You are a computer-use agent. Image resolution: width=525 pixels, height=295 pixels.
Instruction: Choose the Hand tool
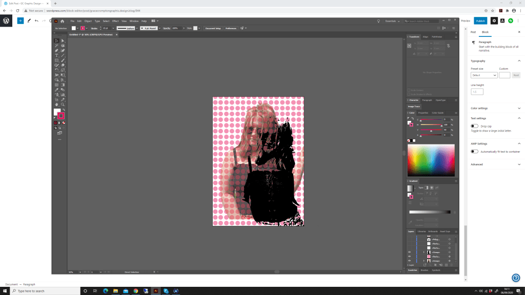pyautogui.click(x=57, y=104)
